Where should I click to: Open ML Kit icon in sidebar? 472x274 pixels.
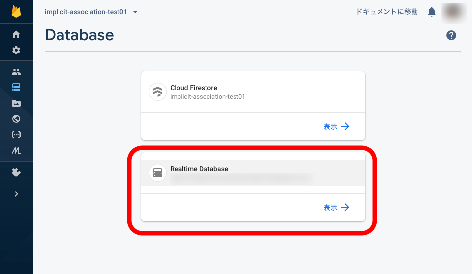[x=16, y=150]
